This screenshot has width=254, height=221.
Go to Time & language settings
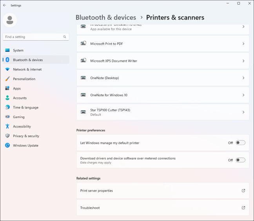pos(36,108)
